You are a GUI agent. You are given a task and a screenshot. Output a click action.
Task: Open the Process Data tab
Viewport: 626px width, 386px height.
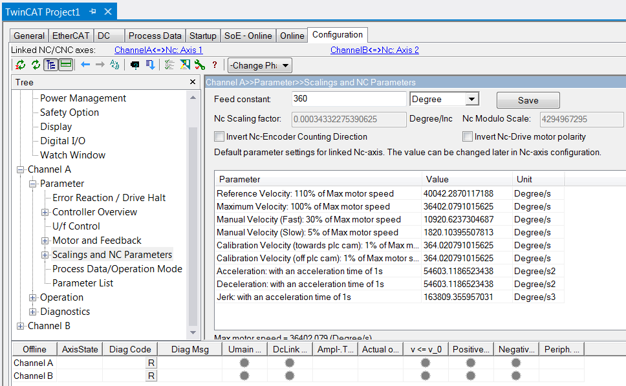[155, 36]
